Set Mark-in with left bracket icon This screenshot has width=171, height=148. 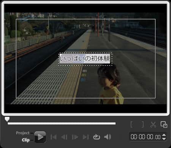[x=132, y=124]
